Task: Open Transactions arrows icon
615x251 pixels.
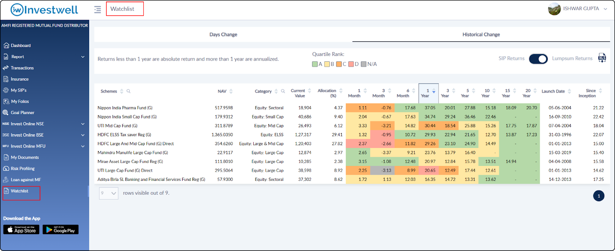Action: point(6,68)
